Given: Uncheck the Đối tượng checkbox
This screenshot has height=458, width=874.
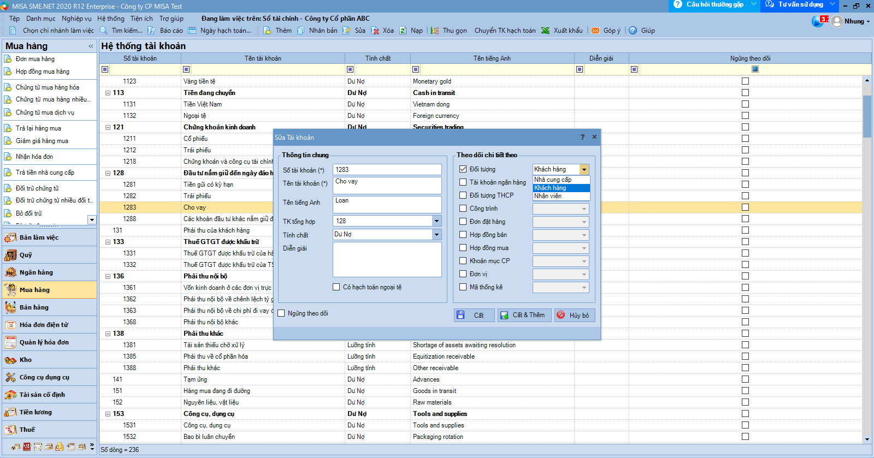Looking at the screenshot, I should coord(463,169).
